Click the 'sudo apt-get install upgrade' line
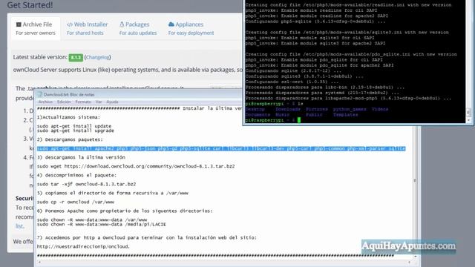Image resolution: width=475 pixels, height=267 pixels. tap(76, 131)
